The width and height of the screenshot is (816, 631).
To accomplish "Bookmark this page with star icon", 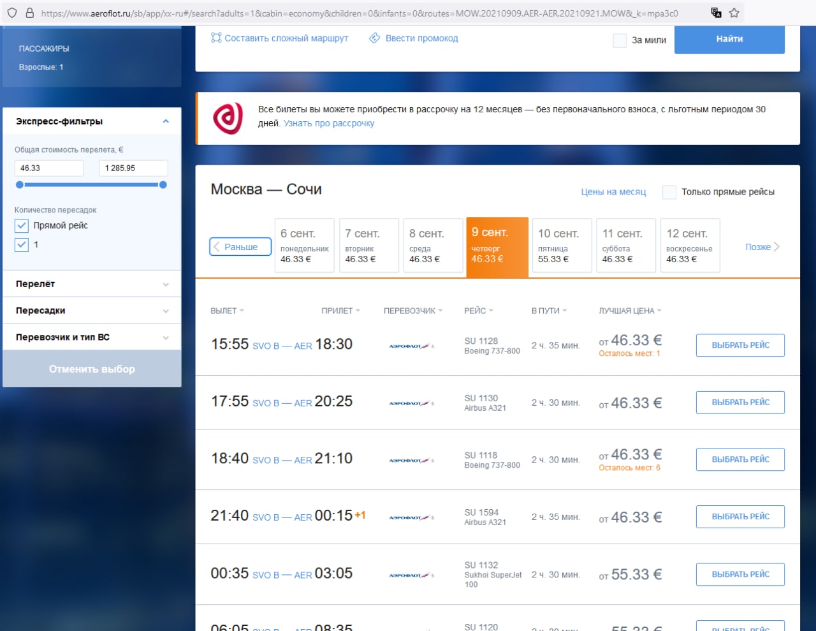I will tap(734, 13).
